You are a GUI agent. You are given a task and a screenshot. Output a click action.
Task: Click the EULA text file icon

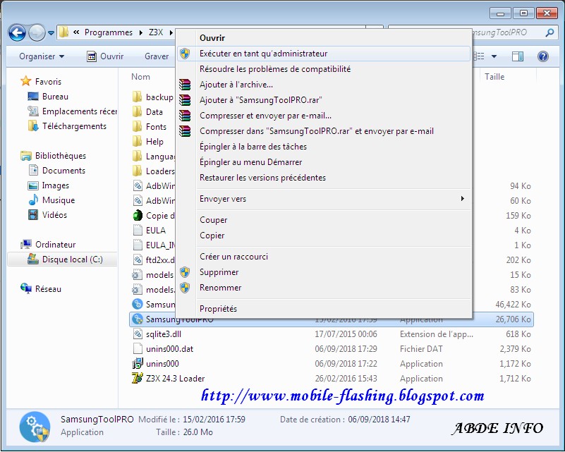point(138,230)
